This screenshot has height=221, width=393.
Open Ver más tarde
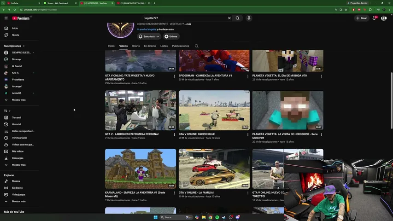[19, 138]
